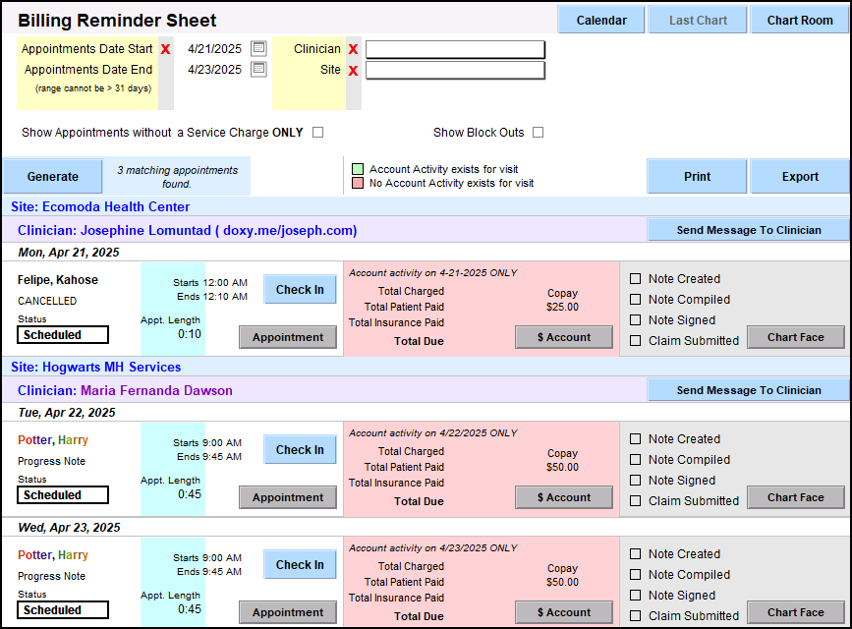This screenshot has width=852, height=629.
Task: Click the Generate button
Action: [x=52, y=177]
